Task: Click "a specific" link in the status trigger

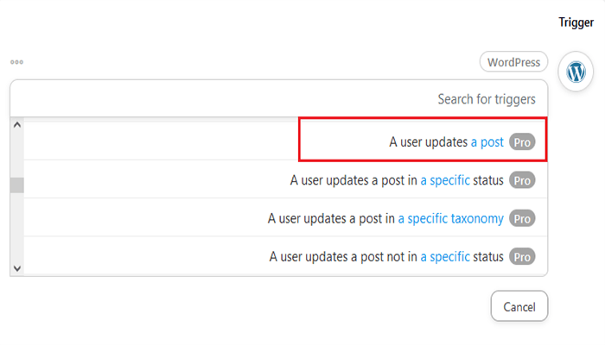Action: pos(445,180)
